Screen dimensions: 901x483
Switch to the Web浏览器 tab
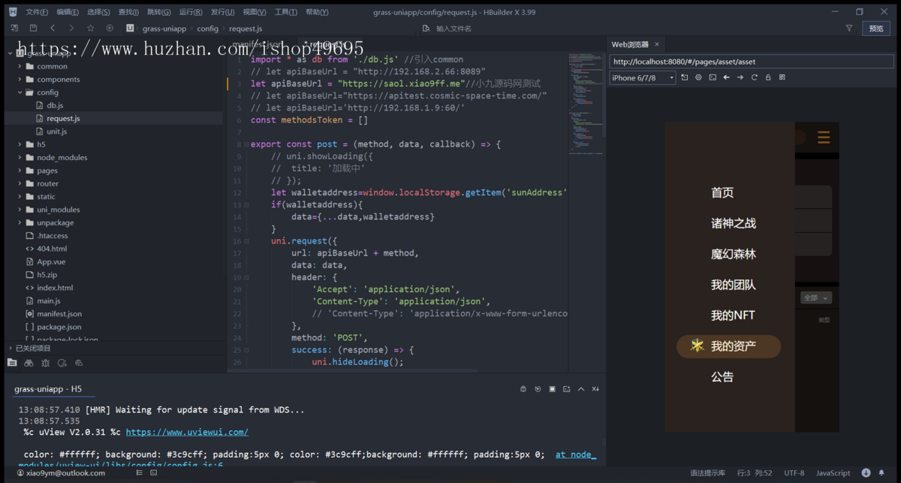click(x=630, y=44)
